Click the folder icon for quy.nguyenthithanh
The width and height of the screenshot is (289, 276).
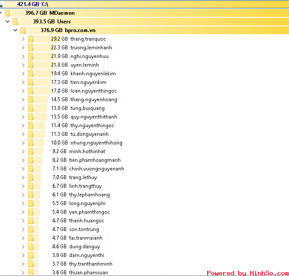tap(31, 117)
